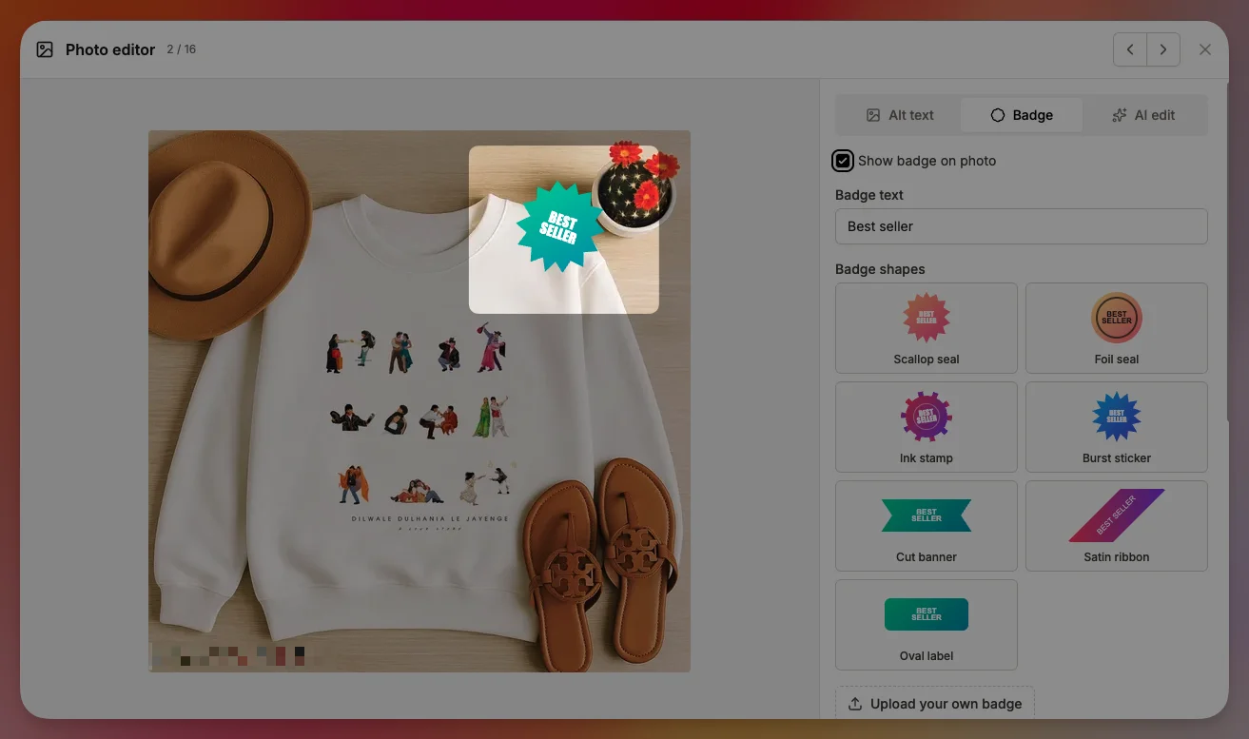Click the Badge text label
This screenshot has height=739, width=1249.
tap(869, 195)
